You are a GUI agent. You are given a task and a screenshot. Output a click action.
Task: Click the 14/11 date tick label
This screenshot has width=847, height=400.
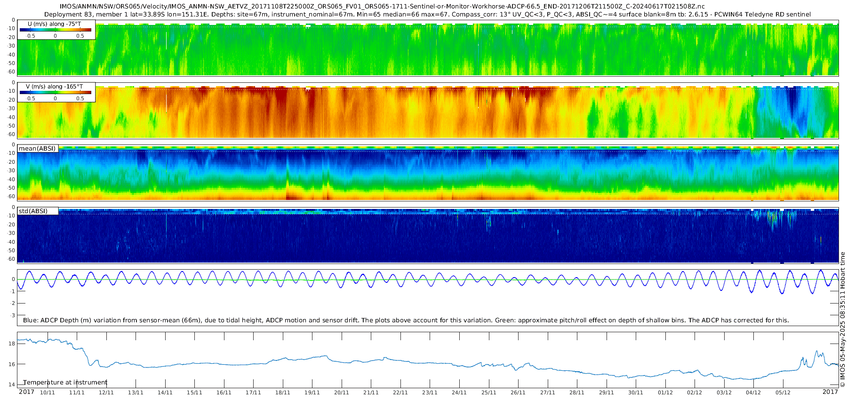(x=165, y=392)
